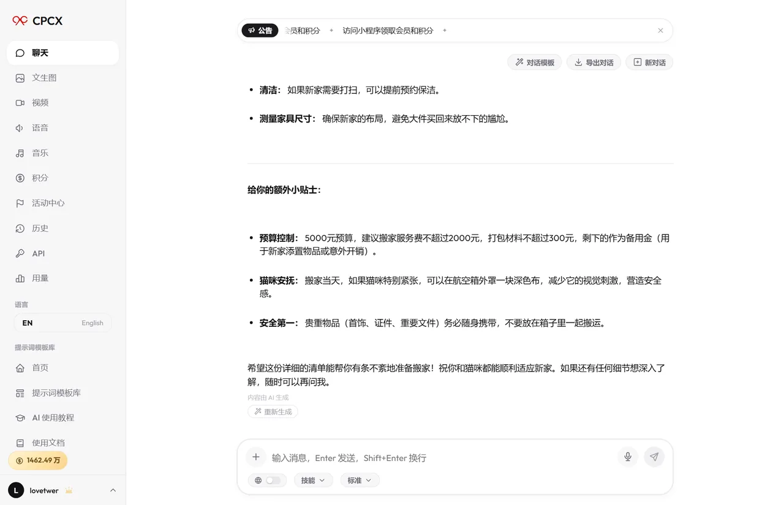View 历史 chat history
The height and width of the screenshot is (505, 784).
click(62, 228)
